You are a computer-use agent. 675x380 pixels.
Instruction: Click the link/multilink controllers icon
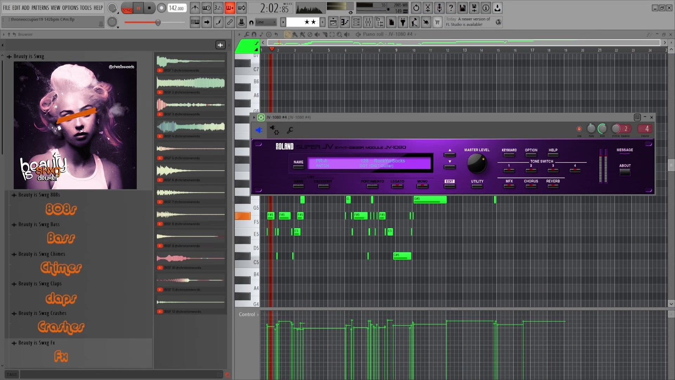230,22
